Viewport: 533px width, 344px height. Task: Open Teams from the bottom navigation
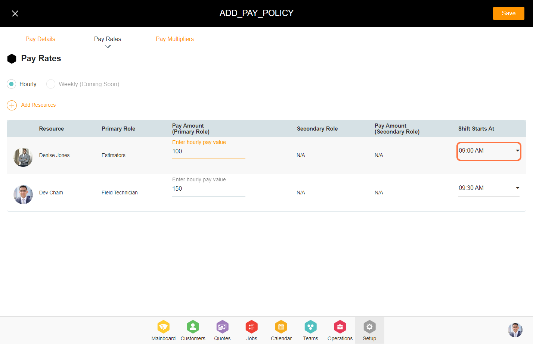(311, 330)
